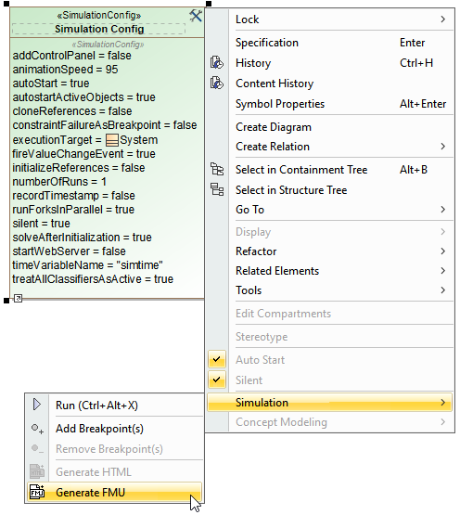Toggle the Auto Start checkmark
This screenshot has width=460, height=515.
pos(217,359)
